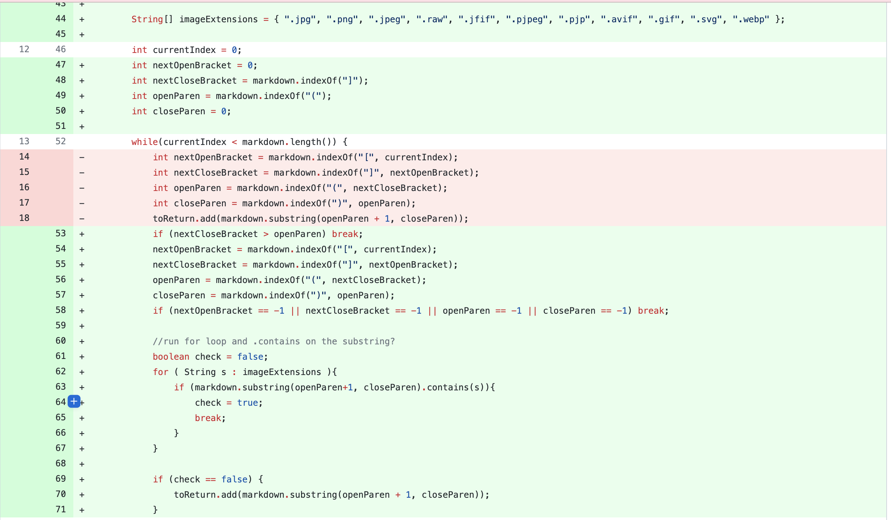The image size is (891, 520).
Task: Click the comment about running for loop
Action: [x=274, y=341]
